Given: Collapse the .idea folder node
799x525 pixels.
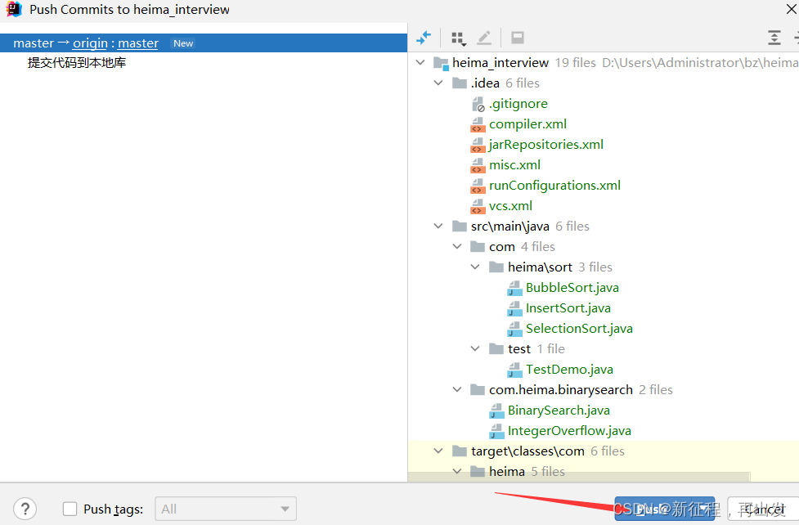Looking at the screenshot, I should [438, 83].
